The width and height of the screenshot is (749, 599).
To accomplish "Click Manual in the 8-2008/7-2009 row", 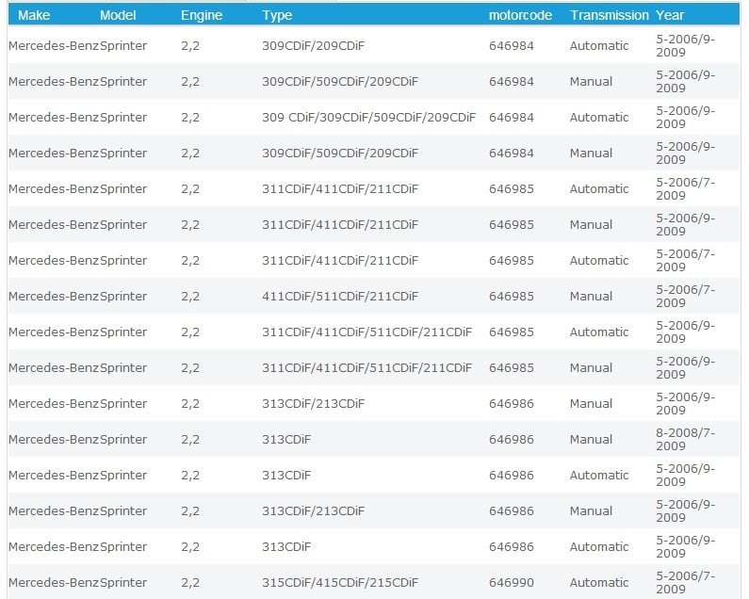I will (x=591, y=440).
